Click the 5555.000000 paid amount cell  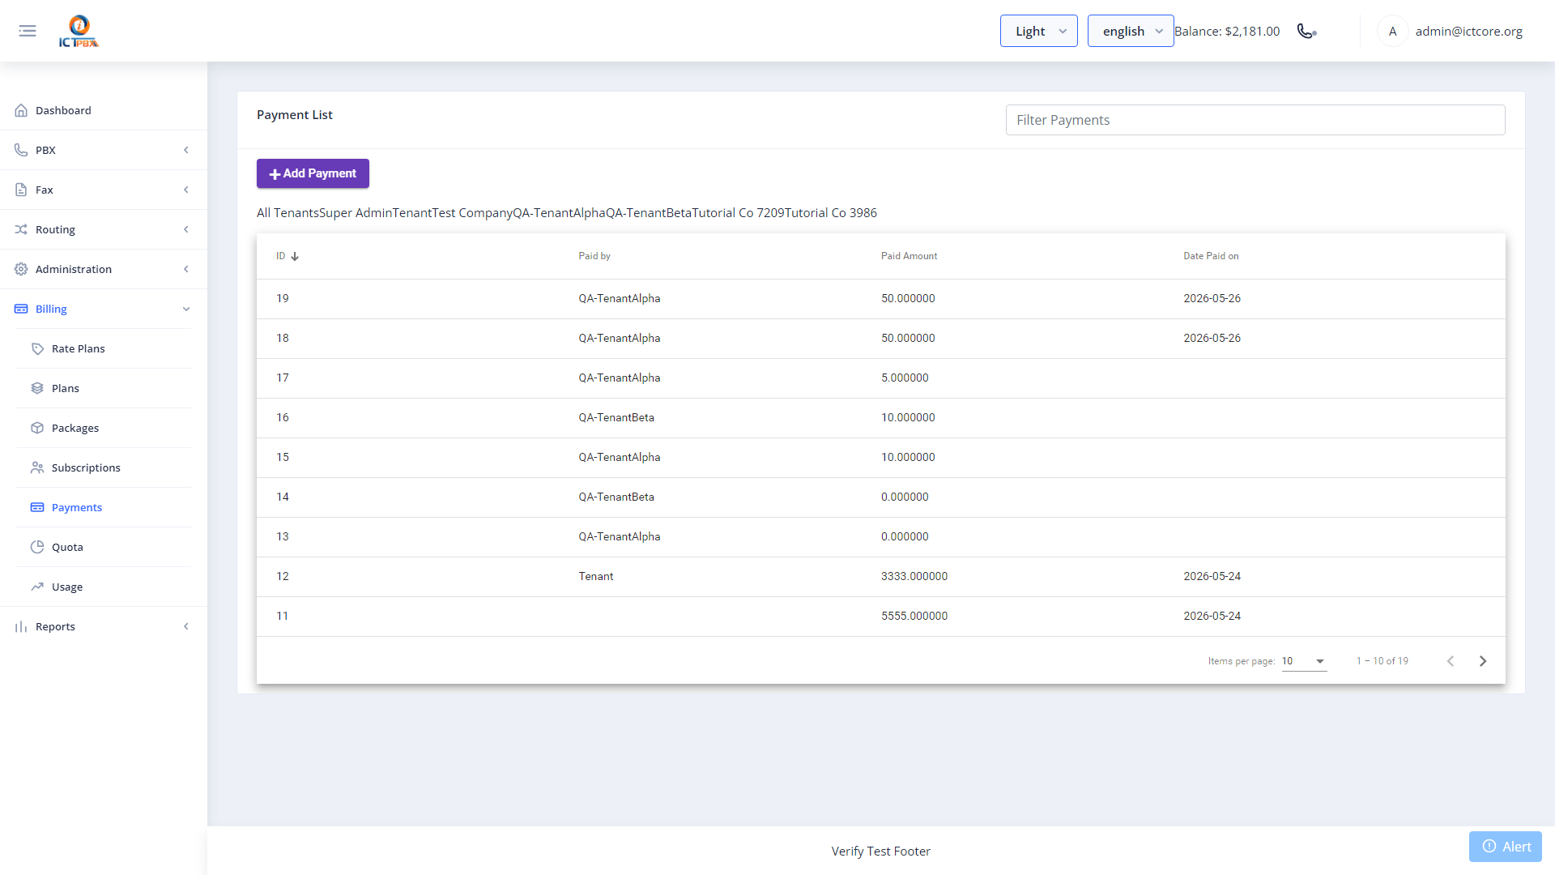pos(914,617)
